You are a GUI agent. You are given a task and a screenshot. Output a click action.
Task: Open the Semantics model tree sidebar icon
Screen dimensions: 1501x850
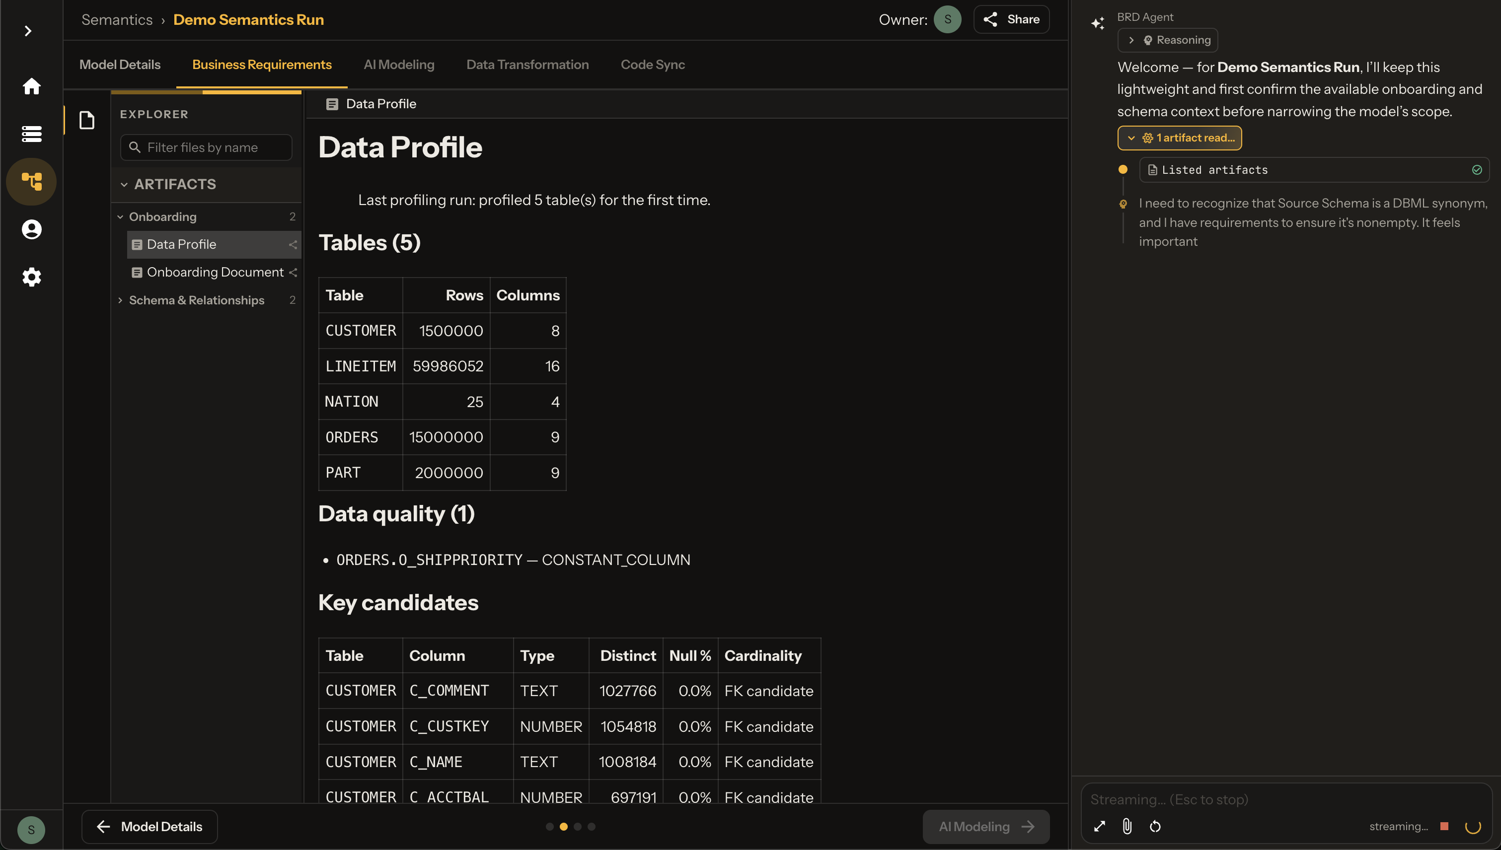tap(31, 182)
